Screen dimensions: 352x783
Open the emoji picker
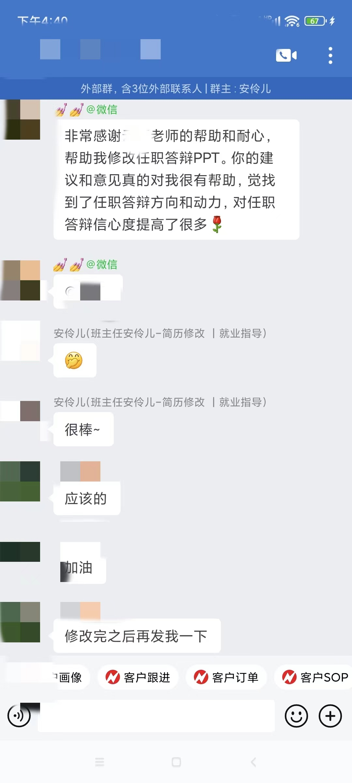296,716
